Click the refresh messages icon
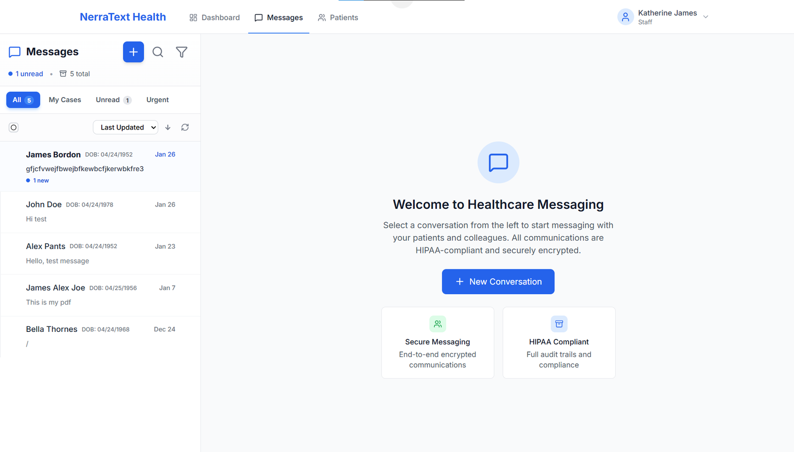This screenshot has width=794, height=452. click(x=185, y=128)
